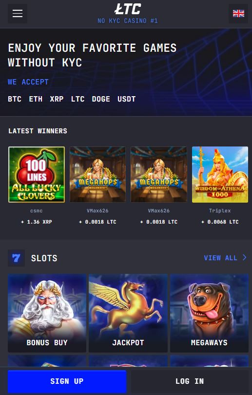Select the DOGE currency label

click(x=101, y=99)
